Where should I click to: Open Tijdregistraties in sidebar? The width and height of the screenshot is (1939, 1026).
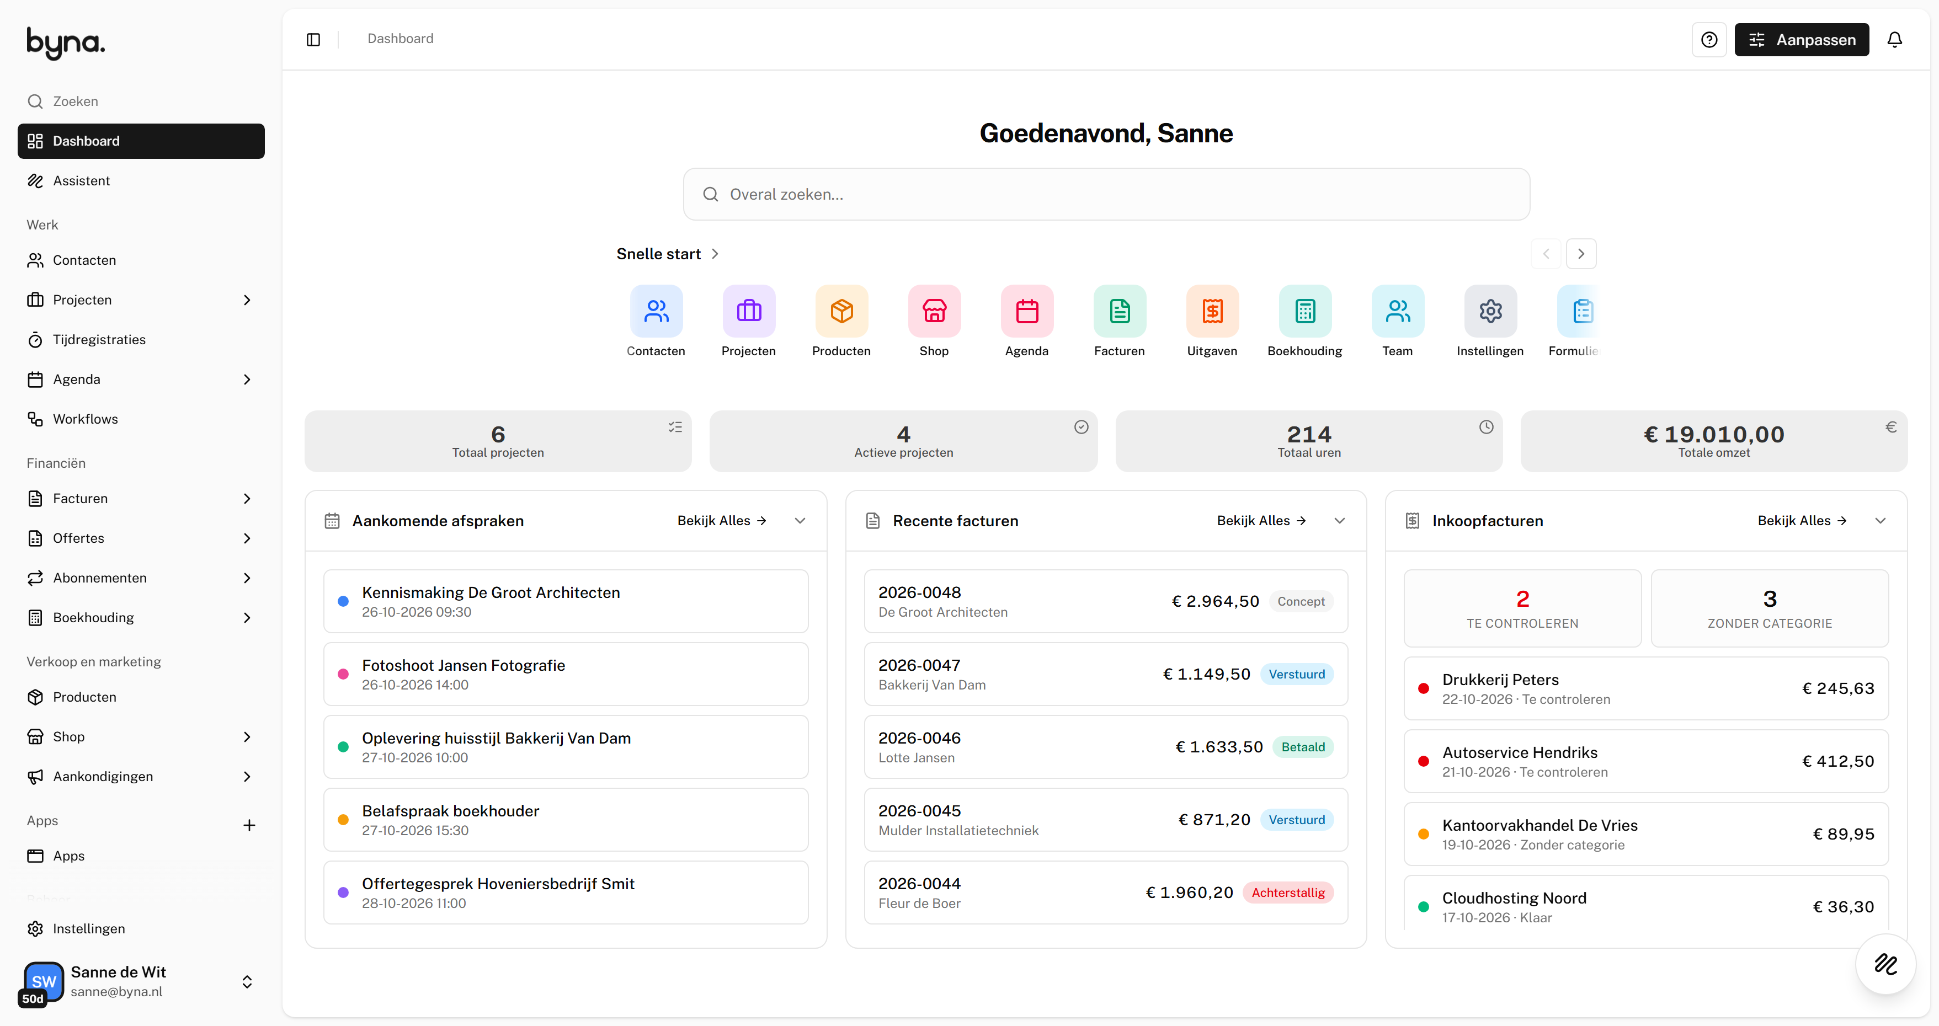point(141,340)
